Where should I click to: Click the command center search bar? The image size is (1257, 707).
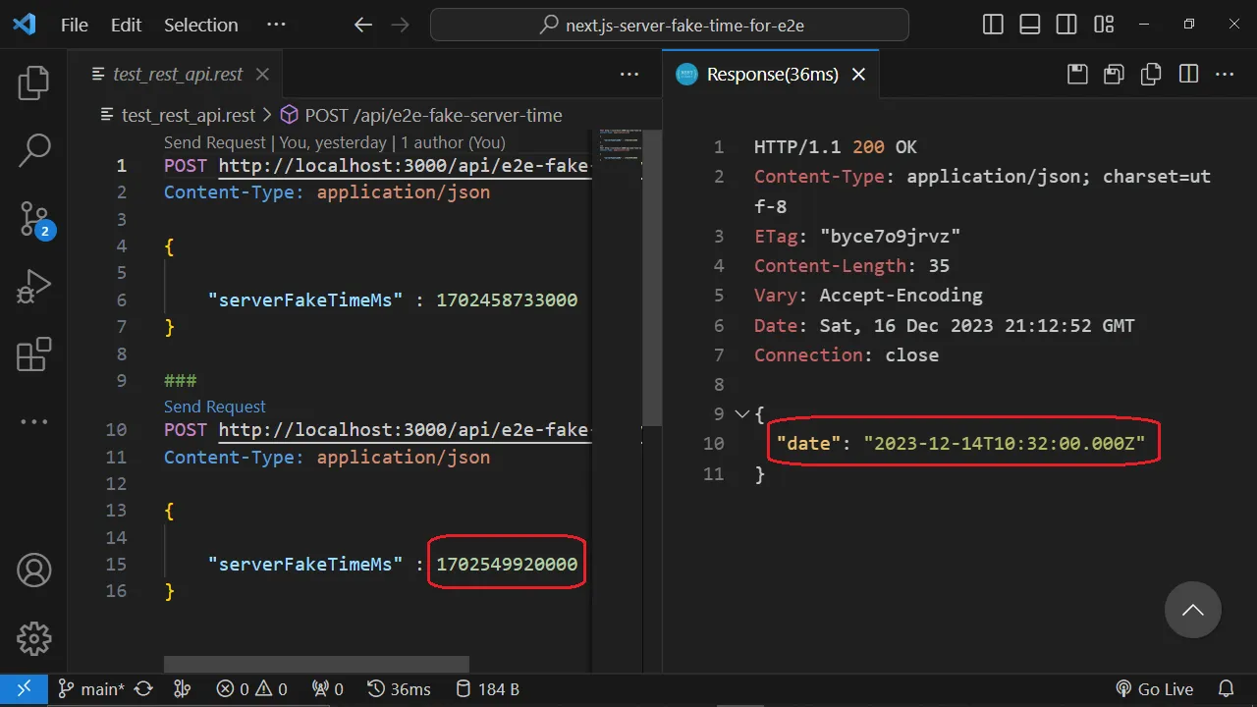[x=668, y=25]
